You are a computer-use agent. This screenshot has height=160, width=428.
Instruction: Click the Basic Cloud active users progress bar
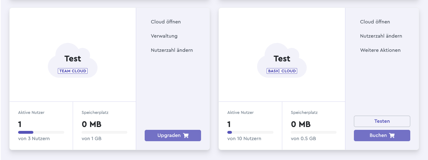click(250, 132)
